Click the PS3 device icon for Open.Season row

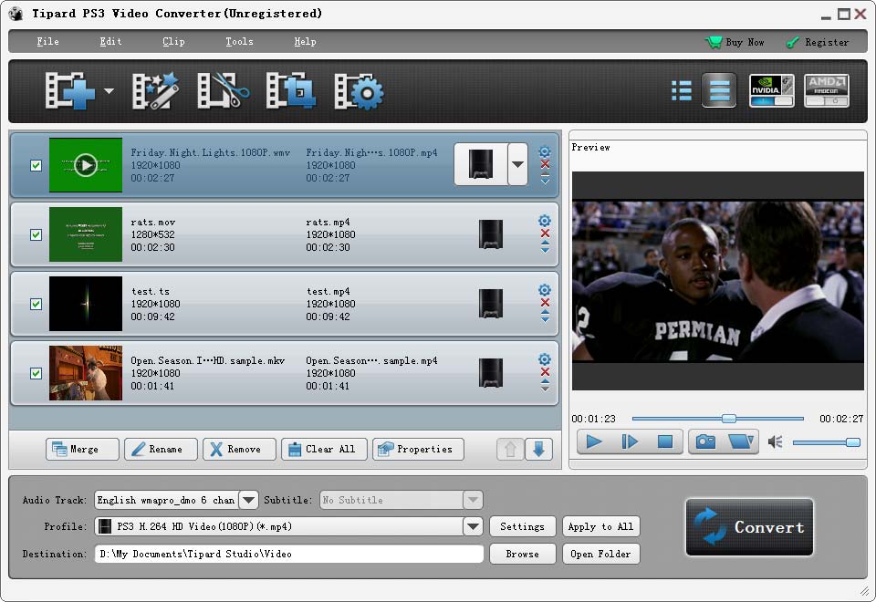(491, 373)
